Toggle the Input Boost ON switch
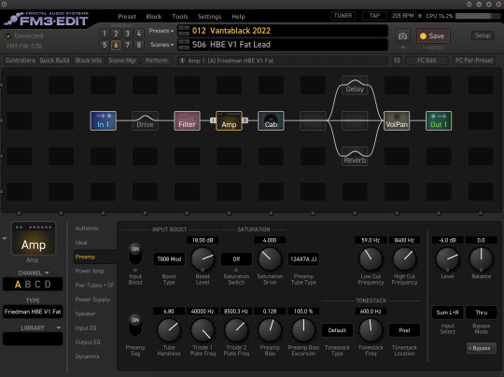The image size is (504, 377). 135,254
